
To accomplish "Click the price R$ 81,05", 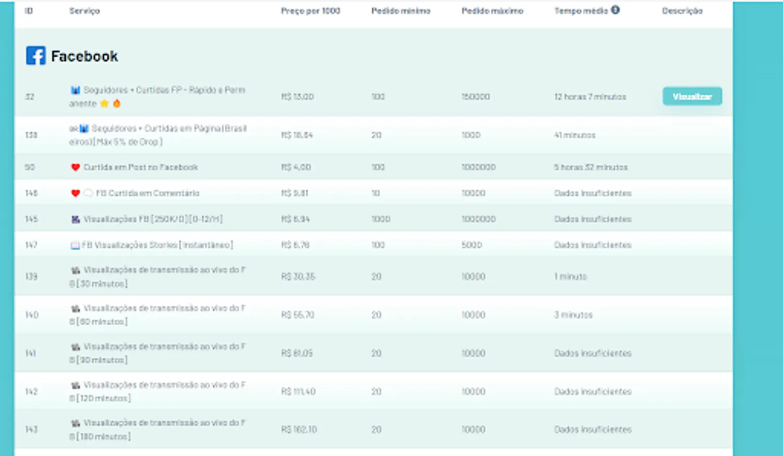I will [297, 353].
